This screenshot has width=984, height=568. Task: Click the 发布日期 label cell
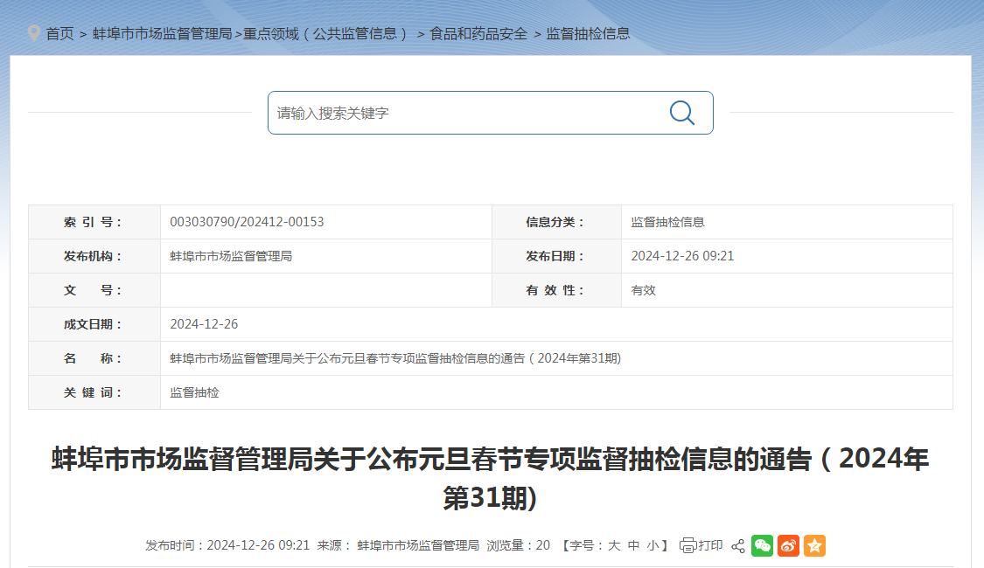[x=556, y=256]
